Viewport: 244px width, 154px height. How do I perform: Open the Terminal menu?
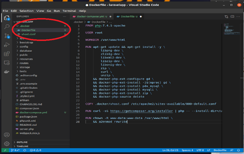click(x=69, y=11)
